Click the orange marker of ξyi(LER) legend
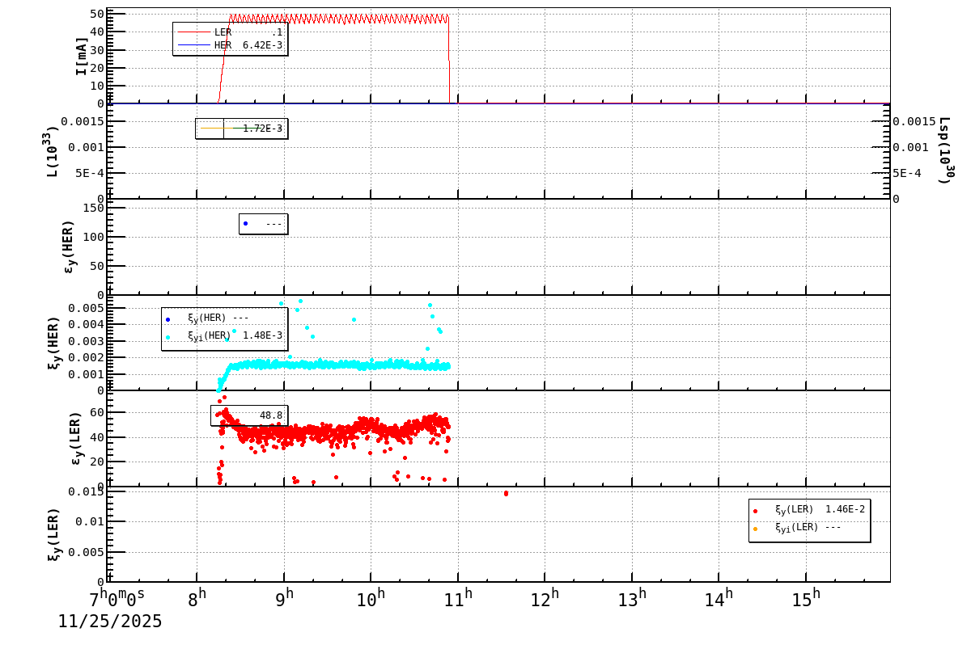971x645 pixels. click(755, 529)
